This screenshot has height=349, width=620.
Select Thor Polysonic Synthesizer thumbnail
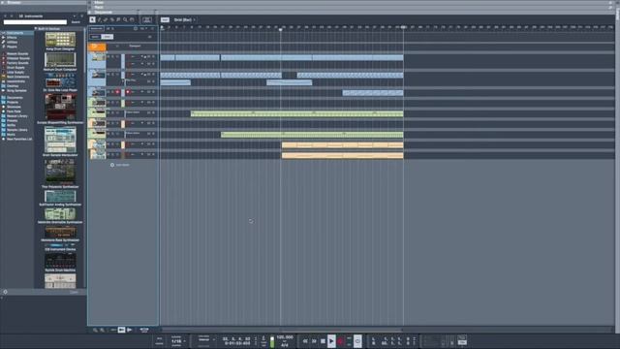tap(60, 172)
